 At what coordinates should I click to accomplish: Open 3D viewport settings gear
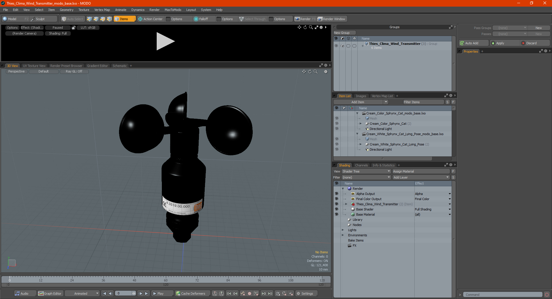tap(326, 72)
